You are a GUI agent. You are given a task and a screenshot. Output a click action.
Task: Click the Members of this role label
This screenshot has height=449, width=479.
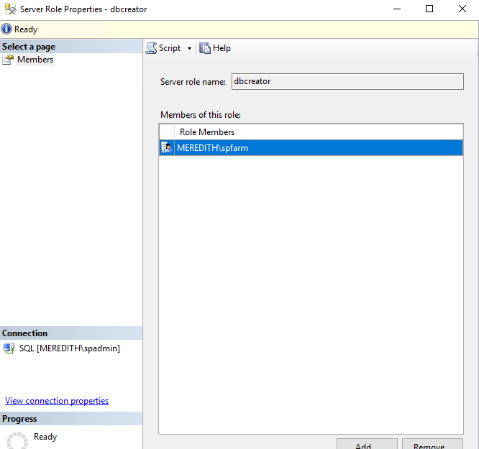pyautogui.click(x=201, y=115)
